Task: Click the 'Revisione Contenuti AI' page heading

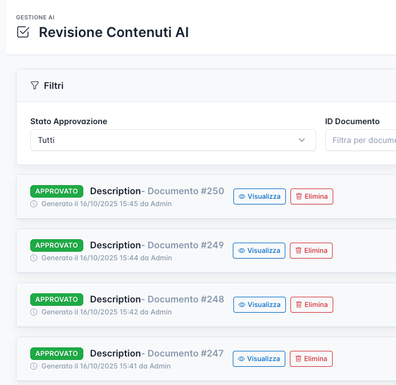Action: click(114, 32)
